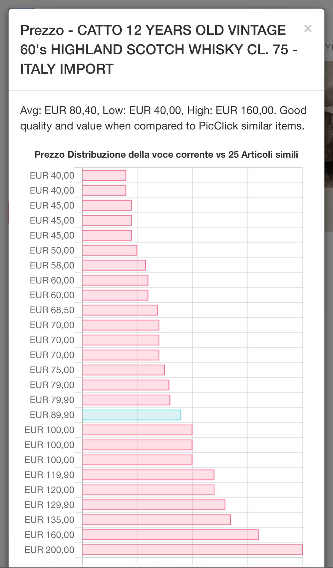Select the EUR 79,90 price bar

pyautogui.click(x=126, y=400)
